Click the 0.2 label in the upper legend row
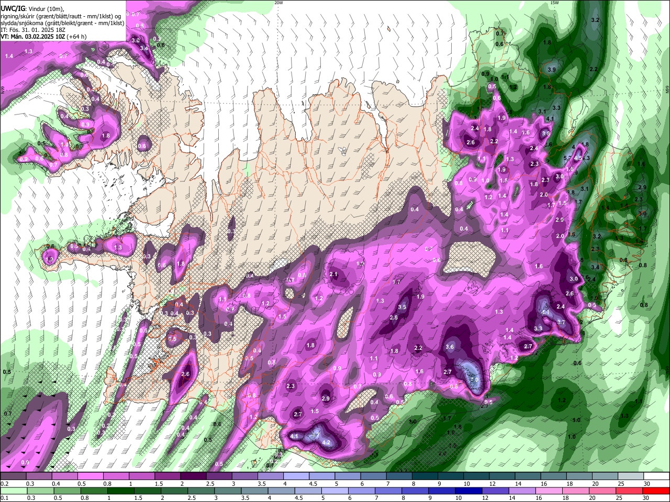This screenshot has height=502, width=670. pyautogui.click(x=4, y=484)
